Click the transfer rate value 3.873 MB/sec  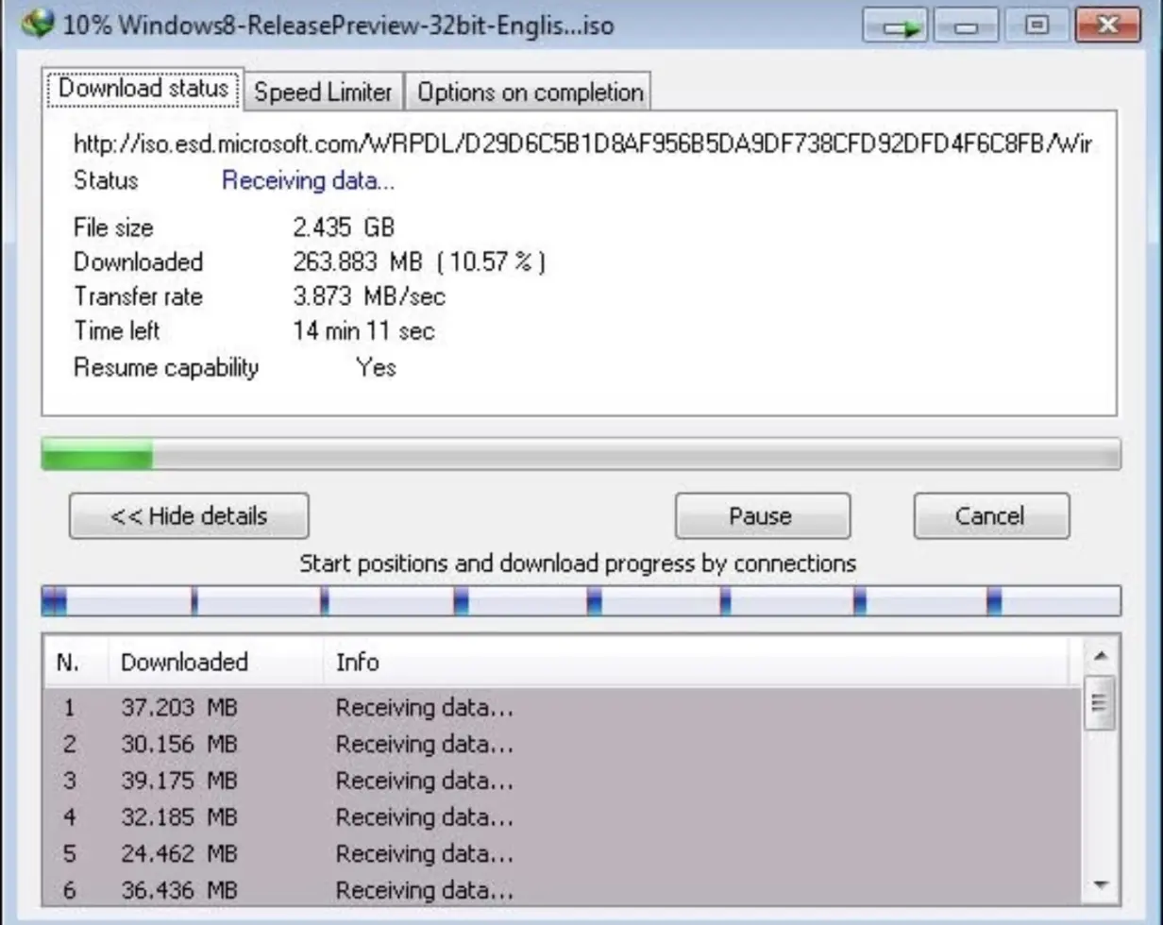[x=369, y=296]
